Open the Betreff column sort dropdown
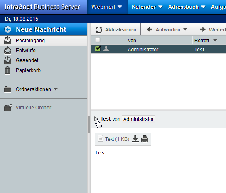 pyautogui.click(x=215, y=41)
